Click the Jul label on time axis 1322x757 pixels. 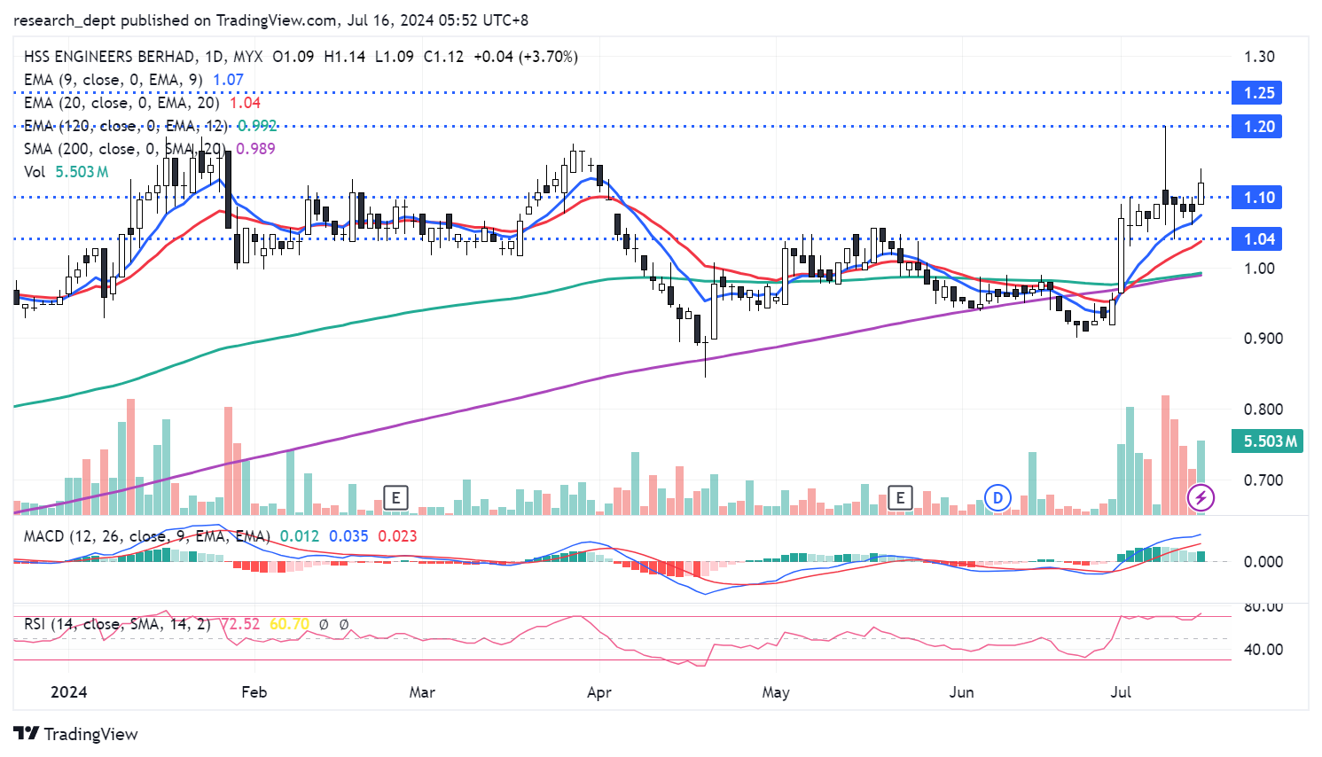(x=1121, y=692)
